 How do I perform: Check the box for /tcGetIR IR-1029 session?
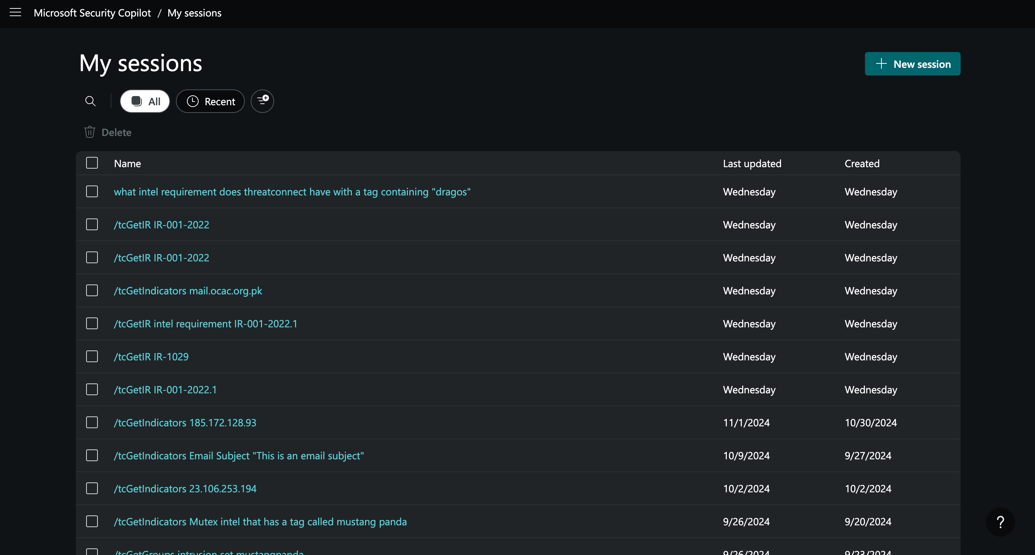(92, 356)
